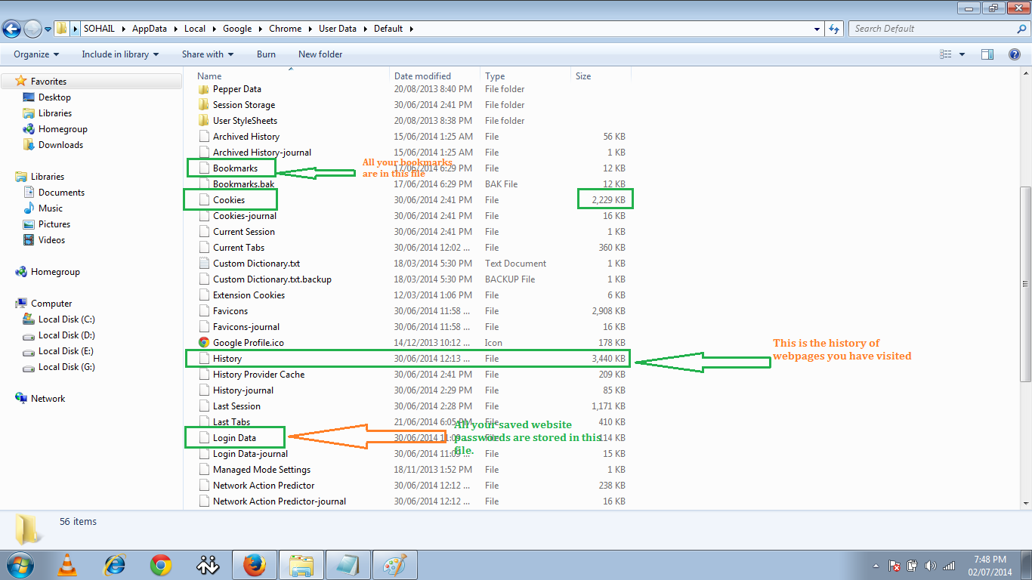Open Downloads in the navigation pane
Image resolution: width=1032 pixels, height=580 pixels.
[x=60, y=145]
